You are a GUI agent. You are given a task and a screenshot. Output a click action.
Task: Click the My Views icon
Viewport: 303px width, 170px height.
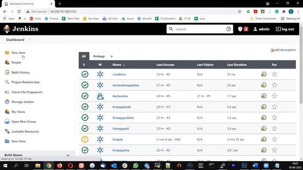(x=7, y=111)
